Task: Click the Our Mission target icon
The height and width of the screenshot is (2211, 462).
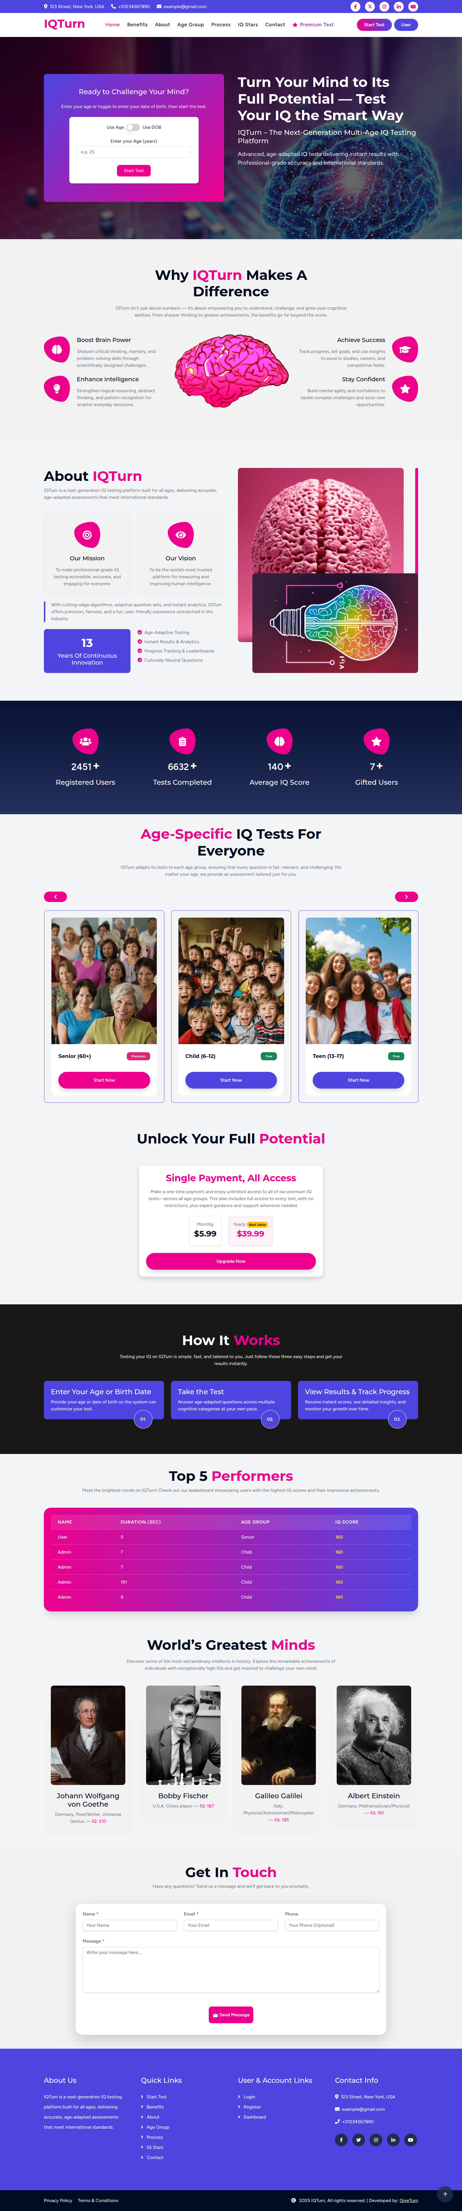Action: (x=87, y=535)
